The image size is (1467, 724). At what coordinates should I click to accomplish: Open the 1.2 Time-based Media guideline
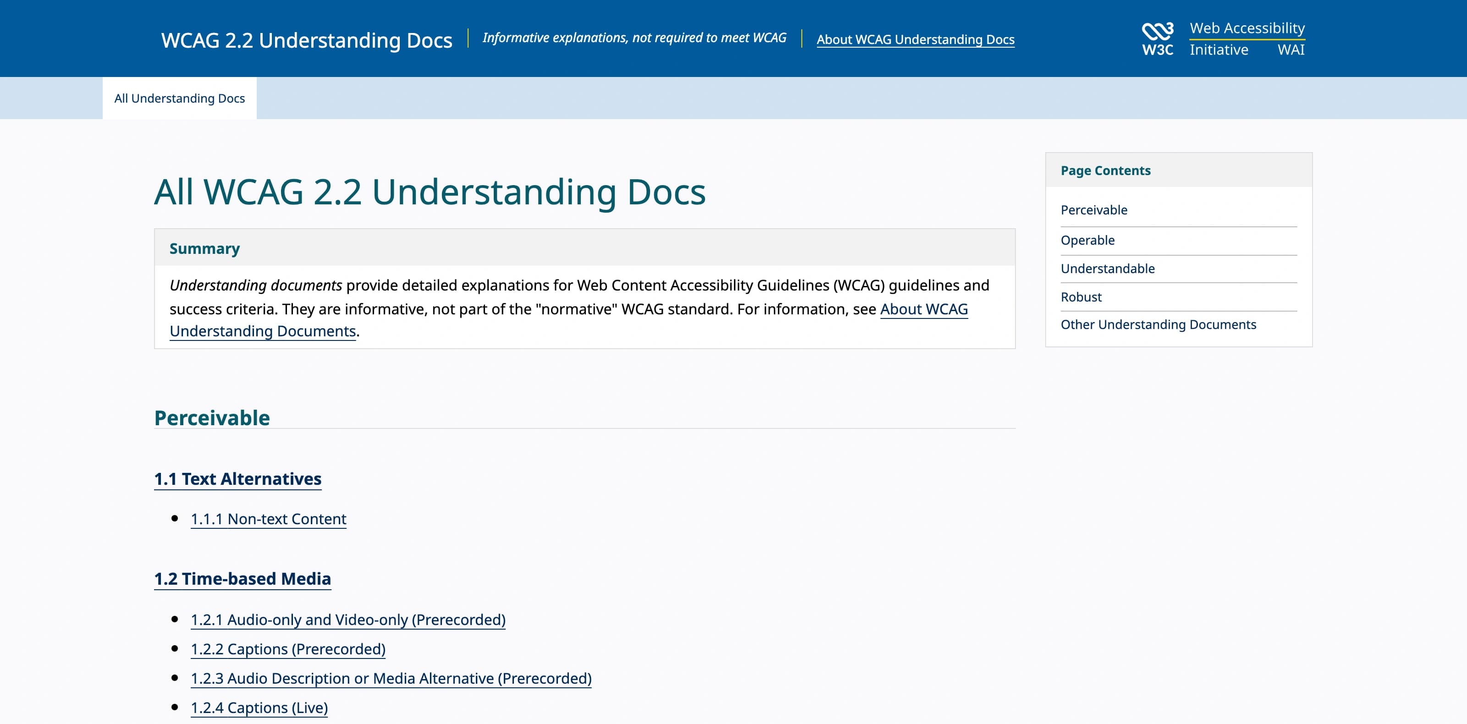[242, 578]
